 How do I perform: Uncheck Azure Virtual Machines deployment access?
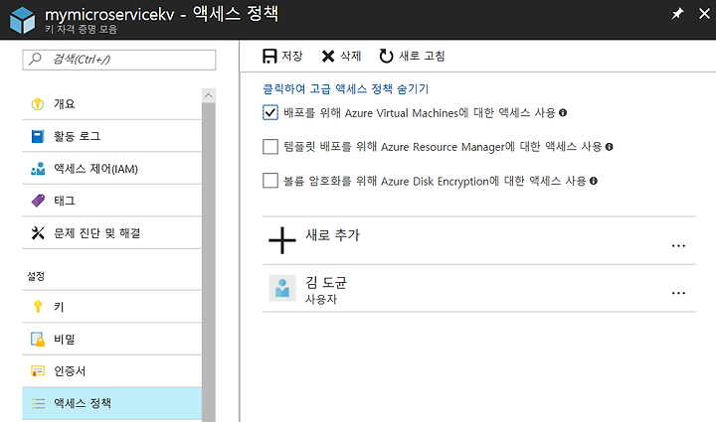[x=270, y=112]
